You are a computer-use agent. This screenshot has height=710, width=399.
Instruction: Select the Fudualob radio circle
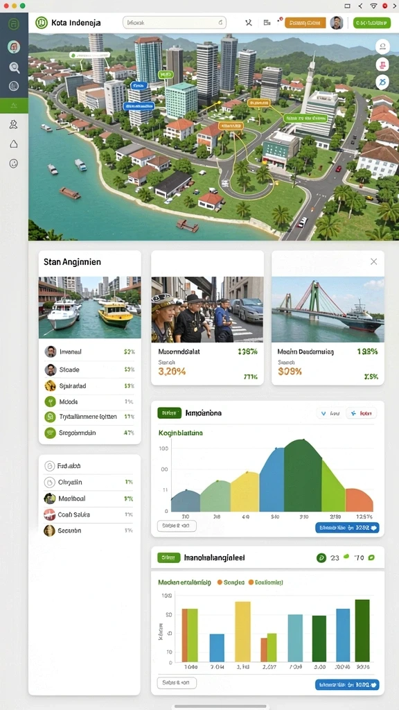(49, 465)
